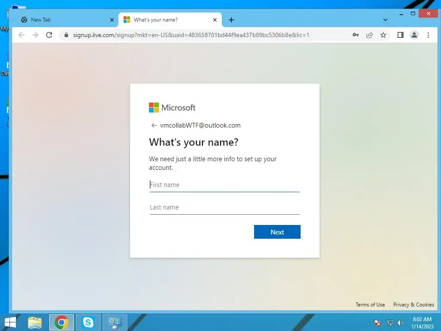The width and height of the screenshot is (441, 331).
Task: Open the Terms of Use link
Action: pyautogui.click(x=370, y=305)
